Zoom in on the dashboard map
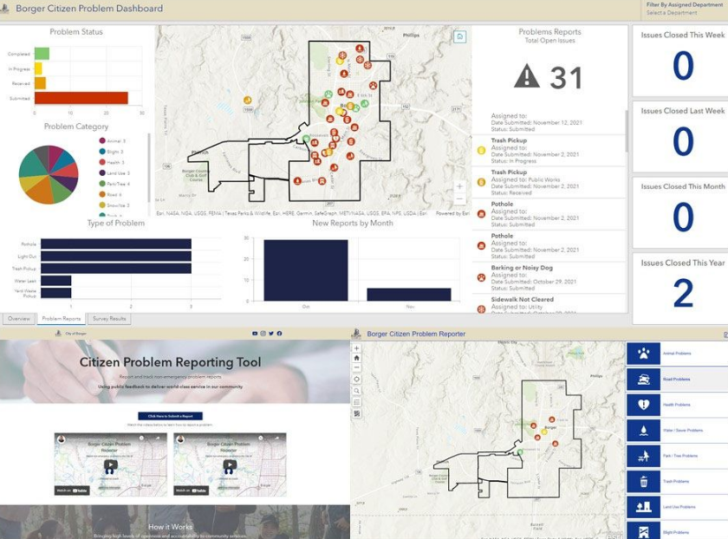Image resolution: width=728 pixels, height=539 pixels. [459, 186]
